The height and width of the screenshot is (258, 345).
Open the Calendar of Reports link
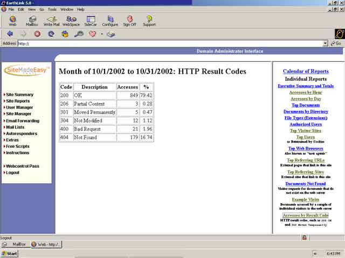[306, 71]
